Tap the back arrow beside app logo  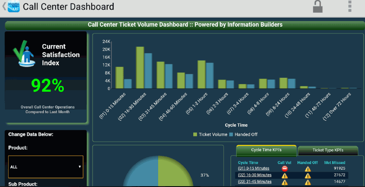(4, 6)
